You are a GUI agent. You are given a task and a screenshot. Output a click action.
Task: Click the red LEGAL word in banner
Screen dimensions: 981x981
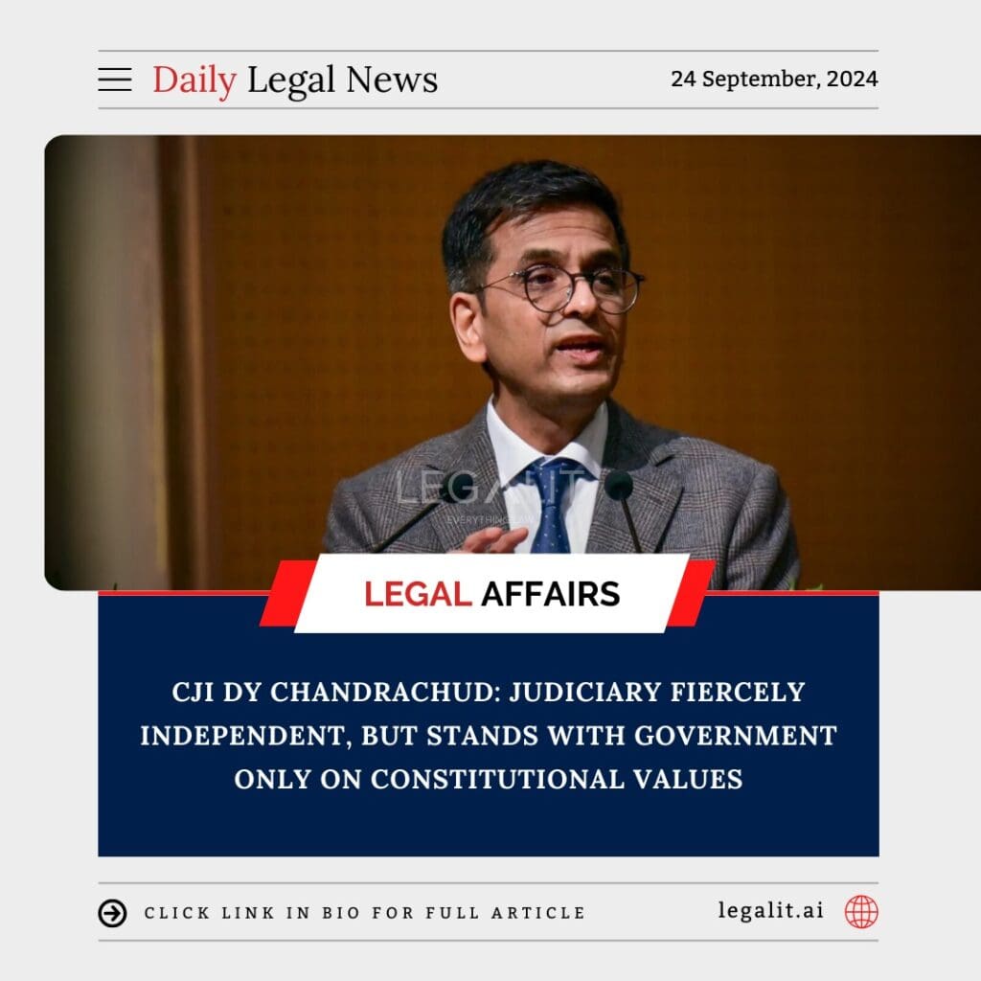418,594
